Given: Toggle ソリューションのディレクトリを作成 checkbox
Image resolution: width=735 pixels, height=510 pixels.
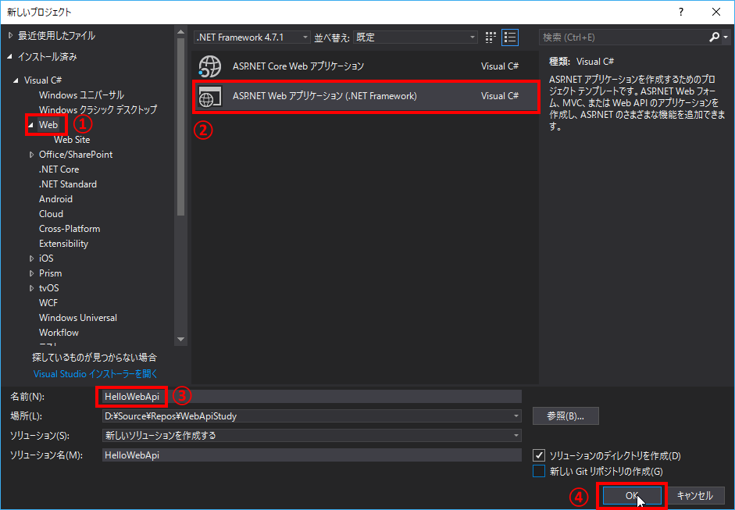Looking at the screenshot, I should point(539,455).
